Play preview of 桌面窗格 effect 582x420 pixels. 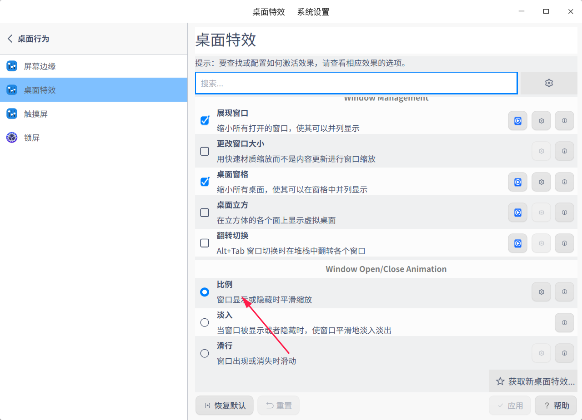(x=517, y=182)
